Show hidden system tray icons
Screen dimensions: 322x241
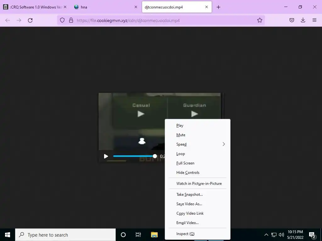point(266,235)
